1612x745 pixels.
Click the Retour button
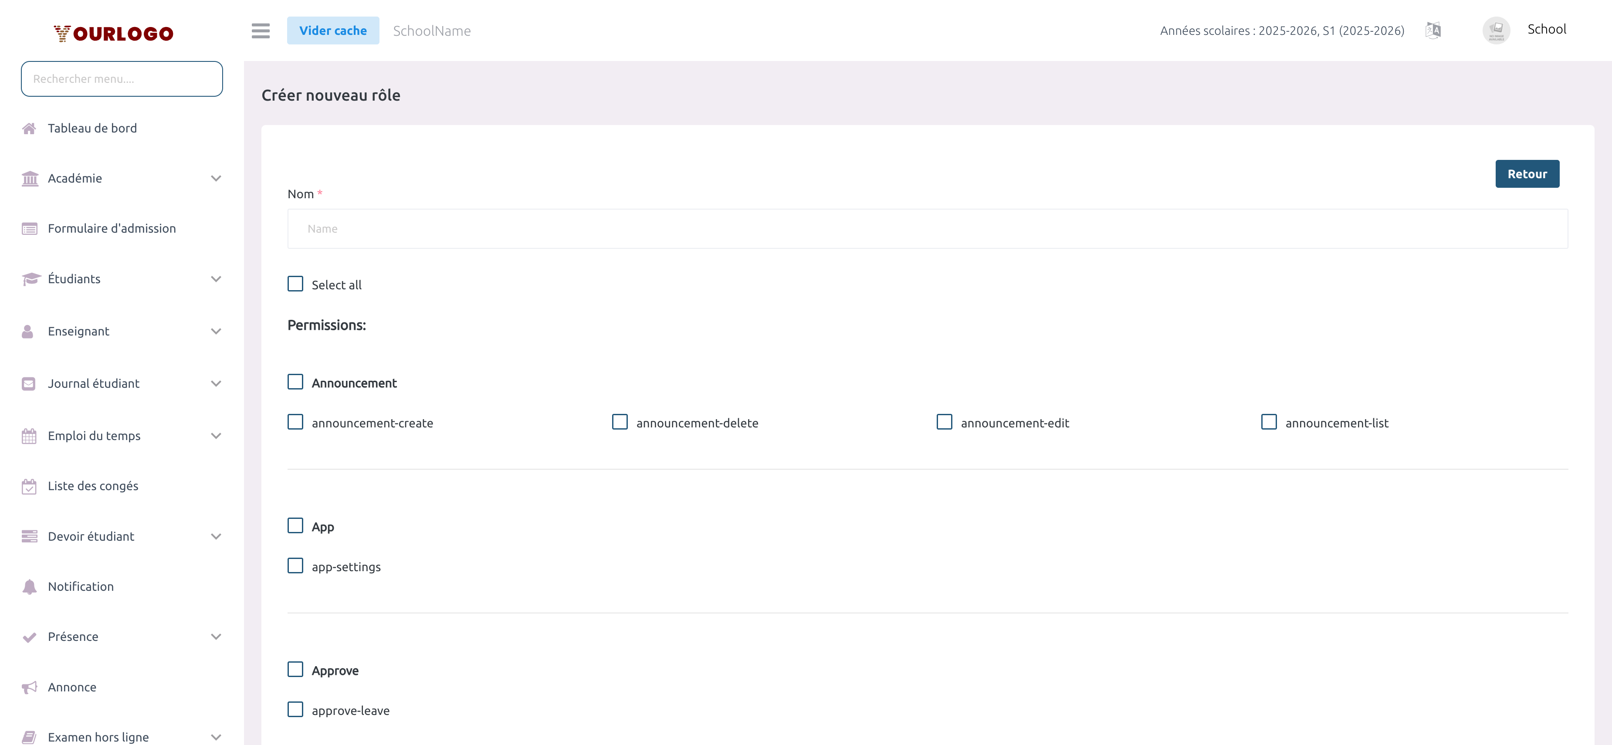1527,173
